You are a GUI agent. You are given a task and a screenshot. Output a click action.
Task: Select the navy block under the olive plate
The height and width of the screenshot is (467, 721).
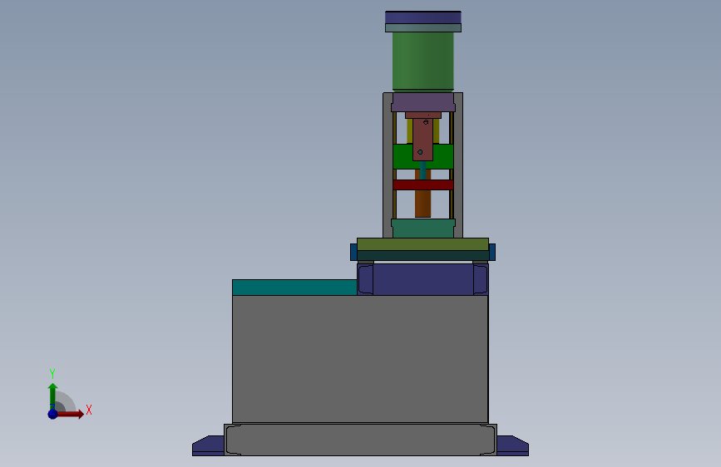pos(423,279)
